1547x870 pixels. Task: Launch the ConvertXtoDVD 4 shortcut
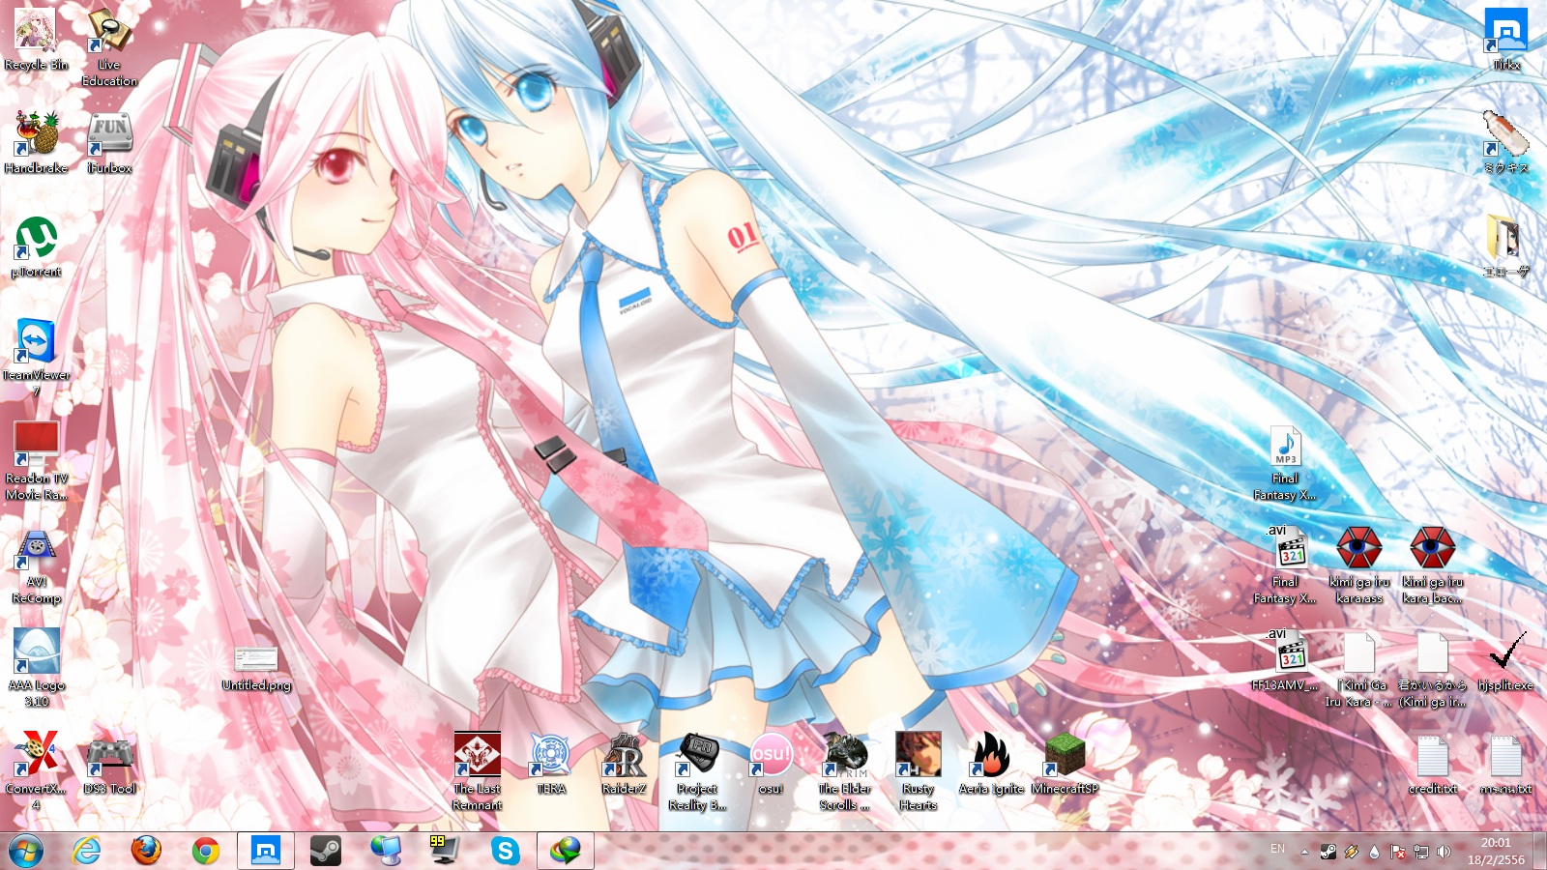pos(36,772)
